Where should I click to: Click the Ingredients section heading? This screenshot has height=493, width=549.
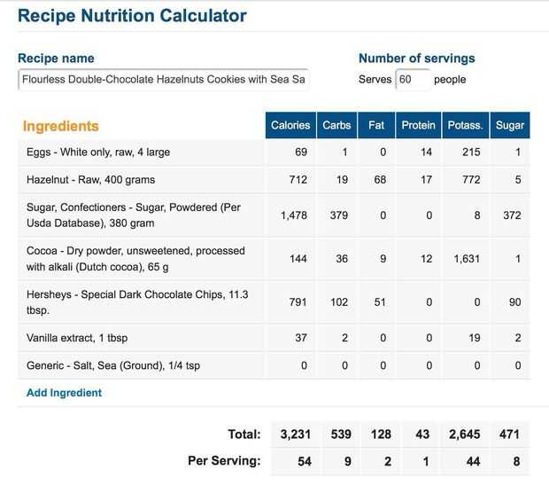[60, 127]
